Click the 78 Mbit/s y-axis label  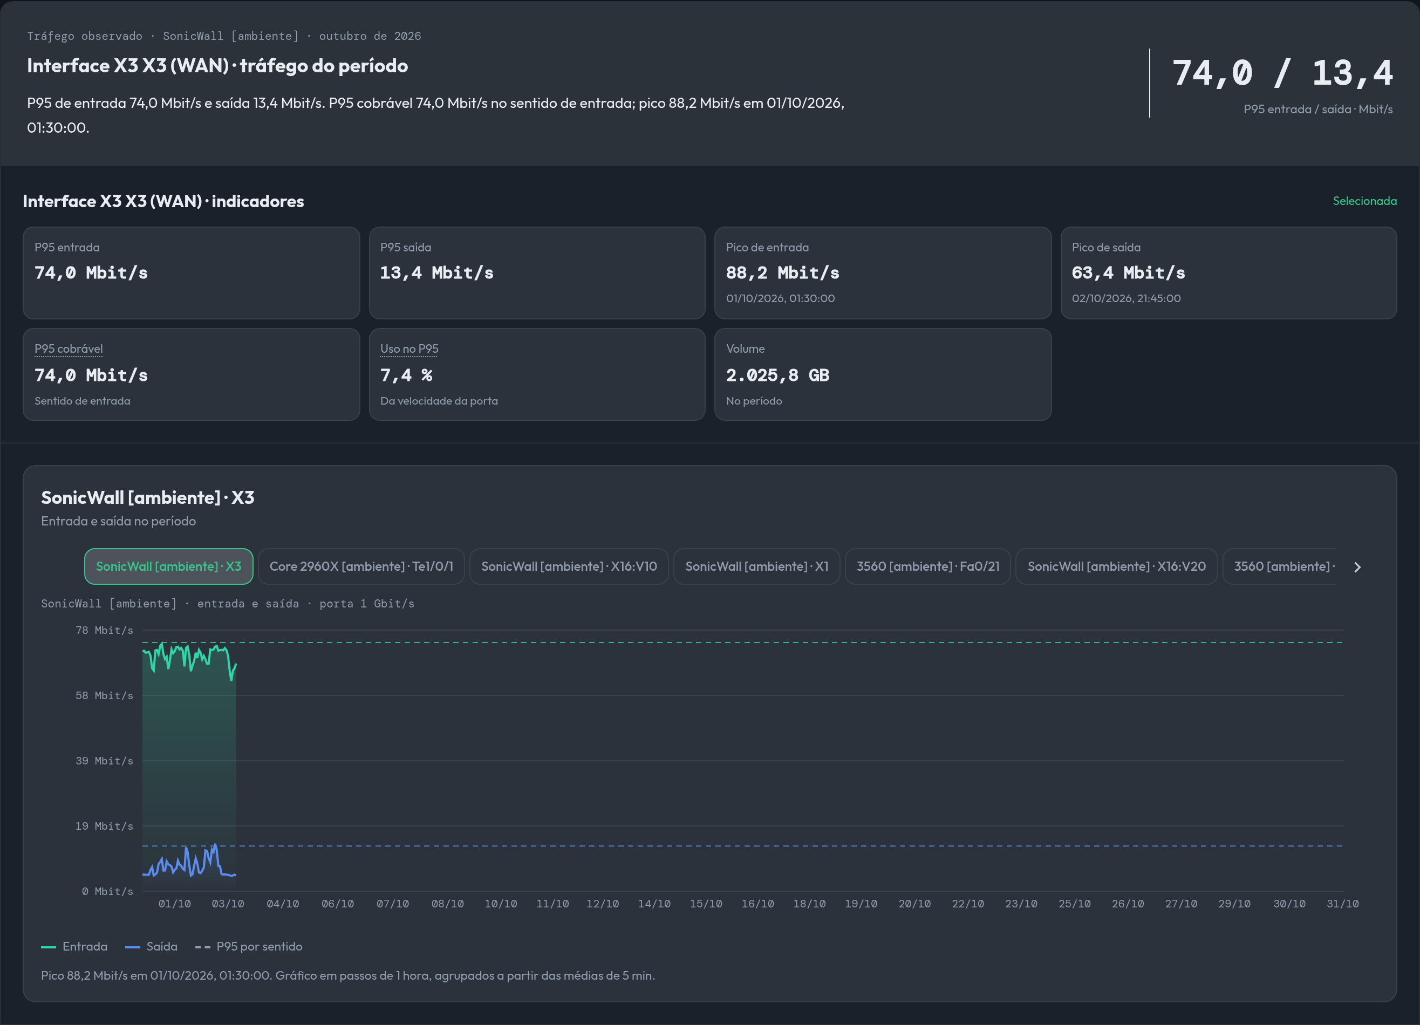(x=105, y=630)
